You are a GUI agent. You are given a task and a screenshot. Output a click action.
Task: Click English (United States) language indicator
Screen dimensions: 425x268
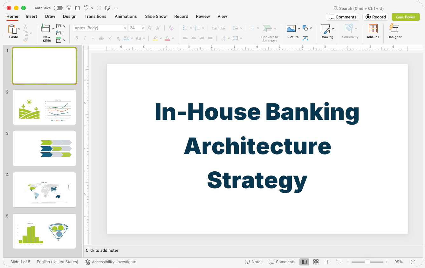tap(58, 262)
